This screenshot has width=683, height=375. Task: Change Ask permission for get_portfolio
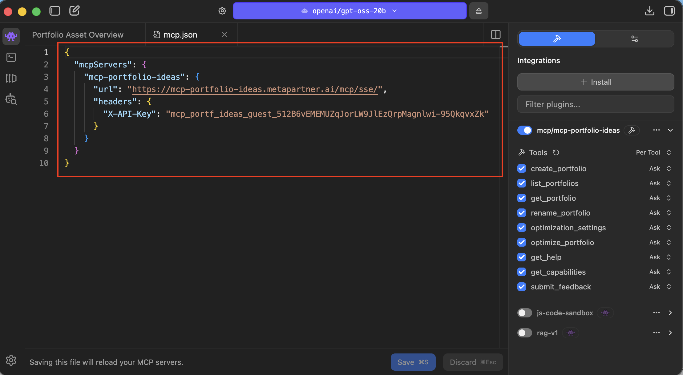coord(660,198)
